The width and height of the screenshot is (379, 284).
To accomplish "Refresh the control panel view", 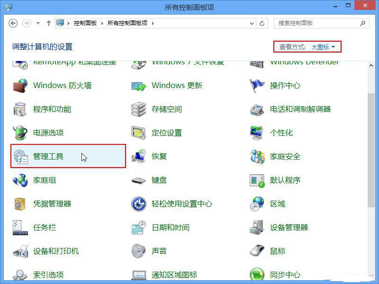I will click(262, 23).
